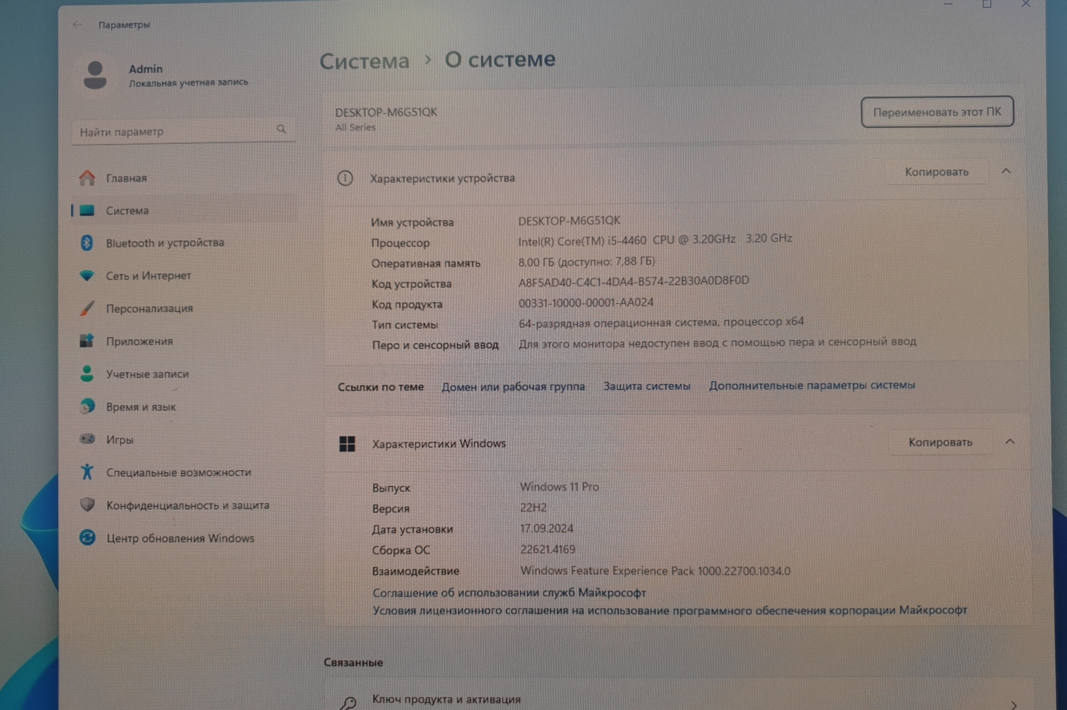Click the Windows logo beside Характеристики Windows
Viewport: 1067px width, 710px height.
(x=347, y=444)
